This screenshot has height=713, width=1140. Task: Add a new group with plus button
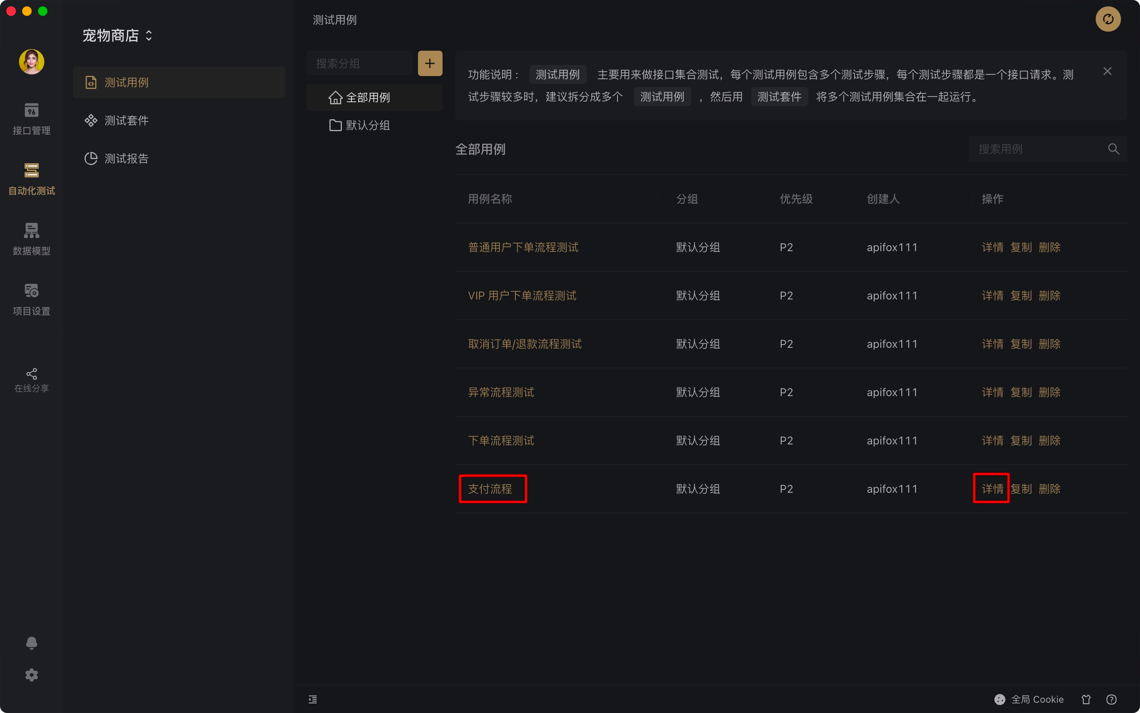pos(429,63)
